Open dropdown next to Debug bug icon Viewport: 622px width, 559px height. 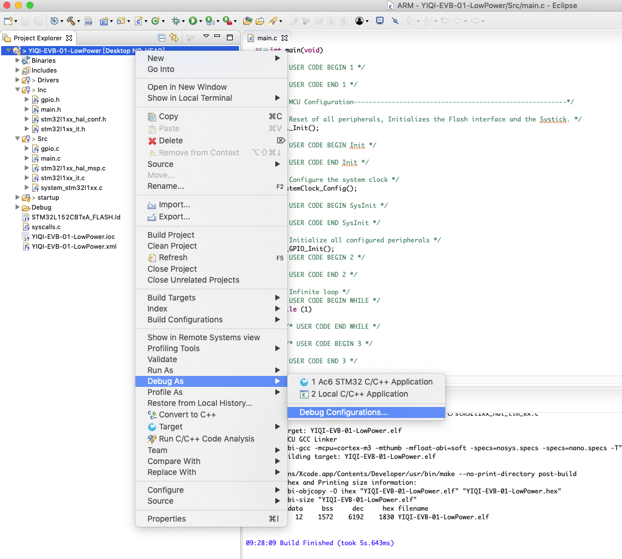point(183,21)
